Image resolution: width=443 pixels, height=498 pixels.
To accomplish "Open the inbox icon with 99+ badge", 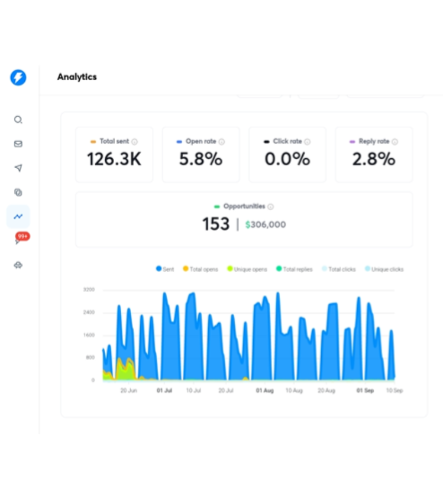I will 19,241.
